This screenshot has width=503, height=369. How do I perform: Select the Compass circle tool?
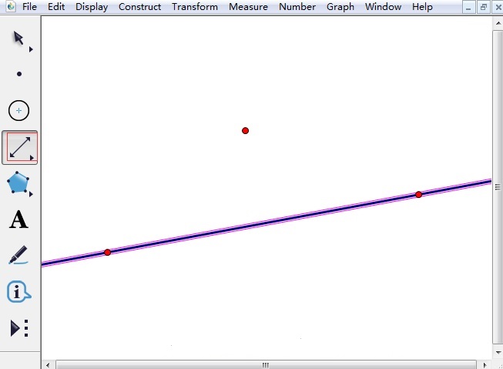click(18, 111)
